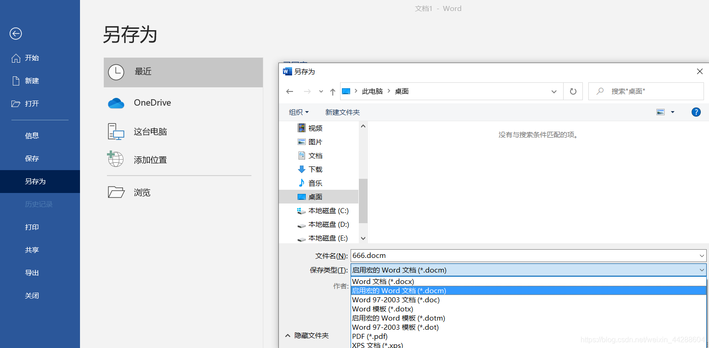Close the 另存为 dialog
709x348 pixels.
coord(699,72)
